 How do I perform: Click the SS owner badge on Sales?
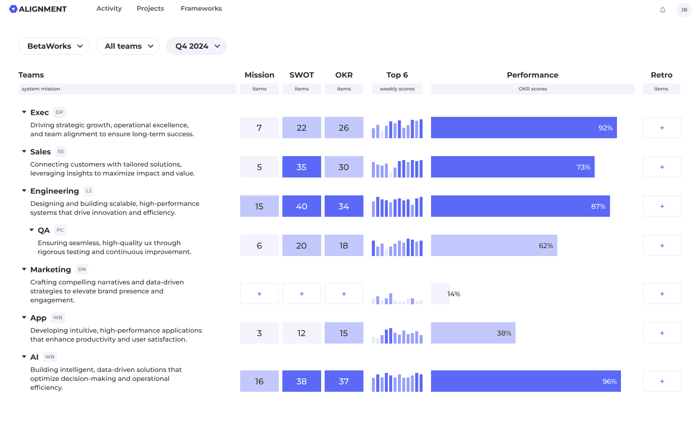tap(61, 152)
